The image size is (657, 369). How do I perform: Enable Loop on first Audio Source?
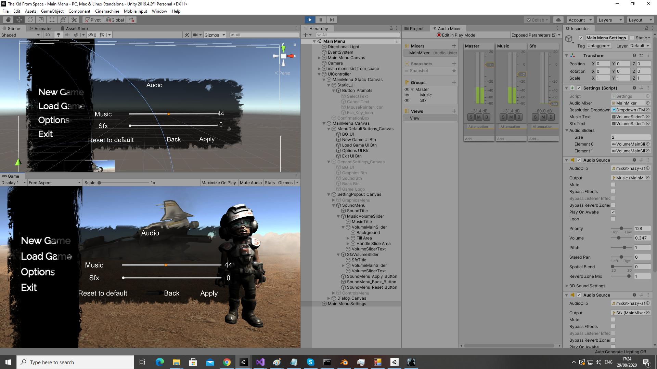(613, 219)
